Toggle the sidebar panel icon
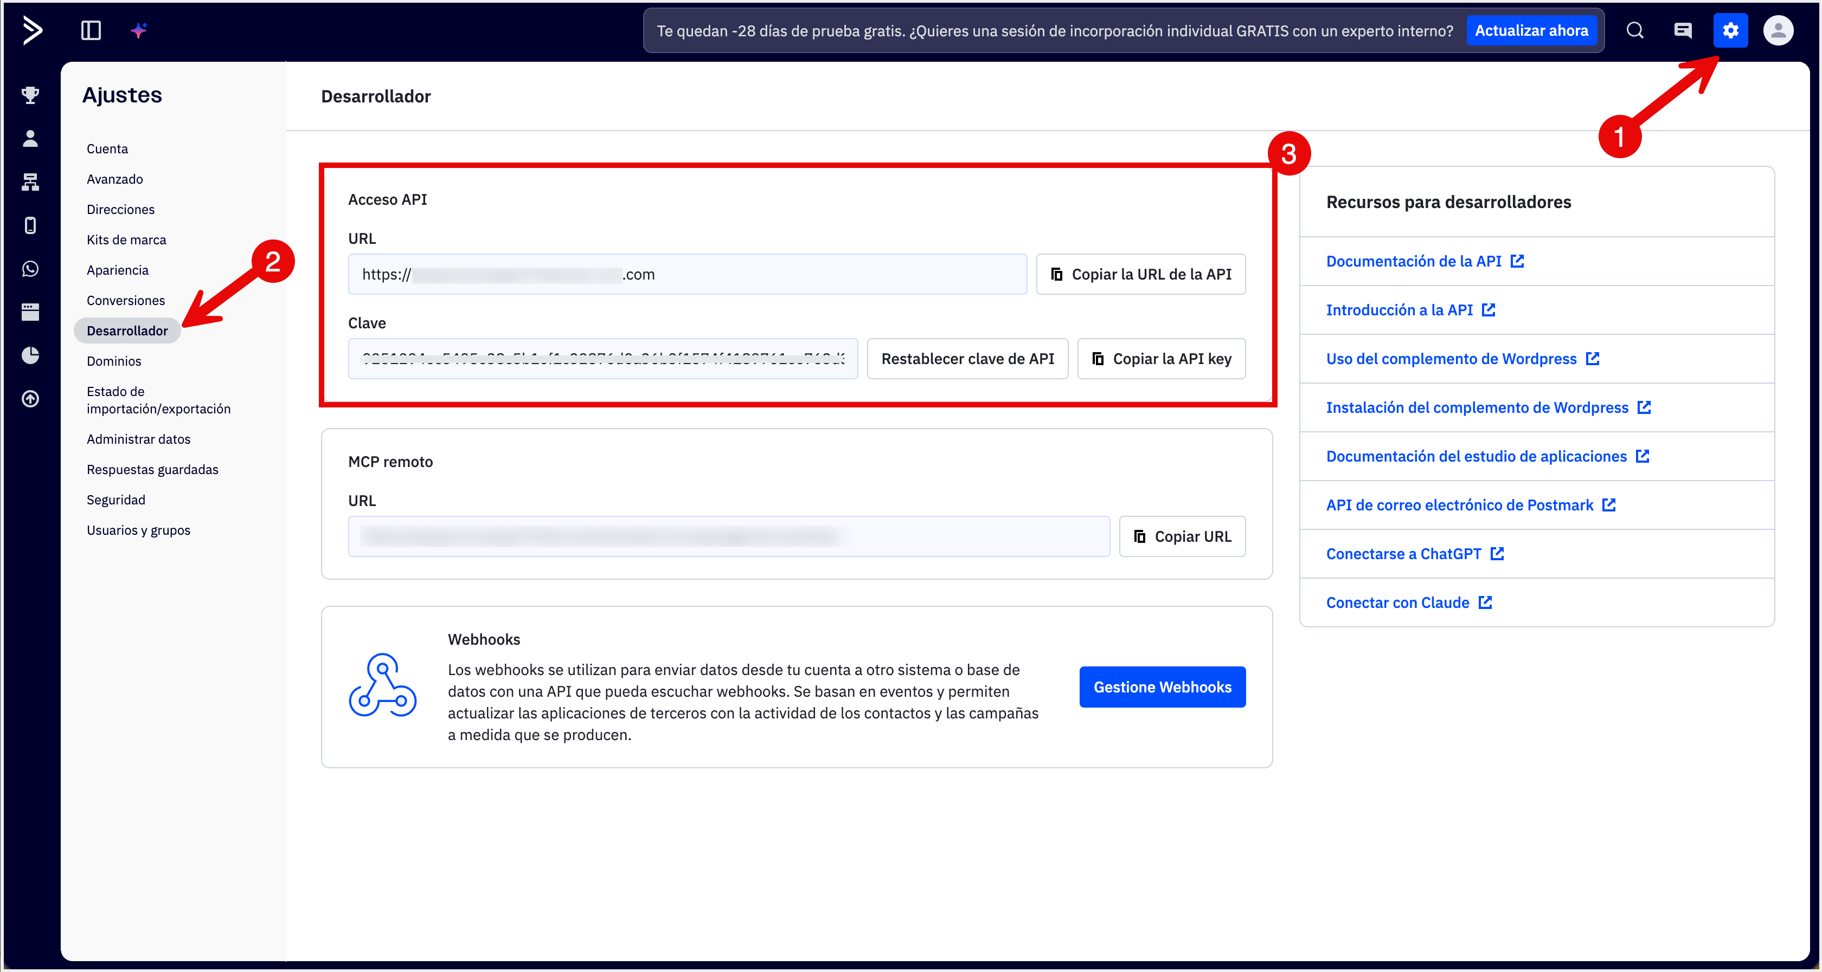 coord(91,30)
